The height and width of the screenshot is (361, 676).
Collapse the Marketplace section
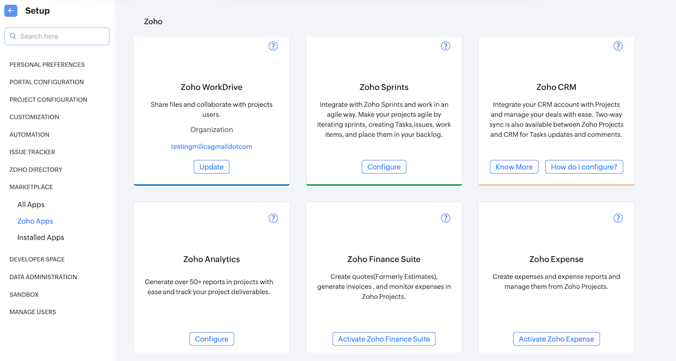[x=31, y=187]
